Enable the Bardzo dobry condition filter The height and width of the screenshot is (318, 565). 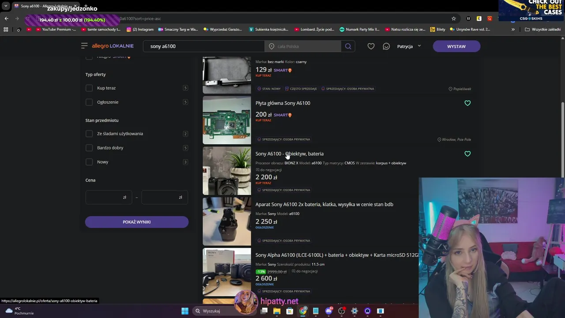click(89, 148)
